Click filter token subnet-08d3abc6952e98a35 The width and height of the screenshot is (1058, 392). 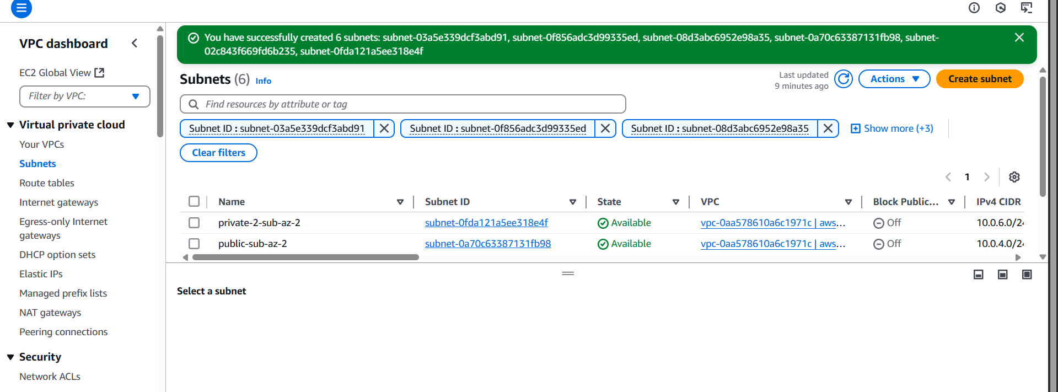[x=720, y=128]
